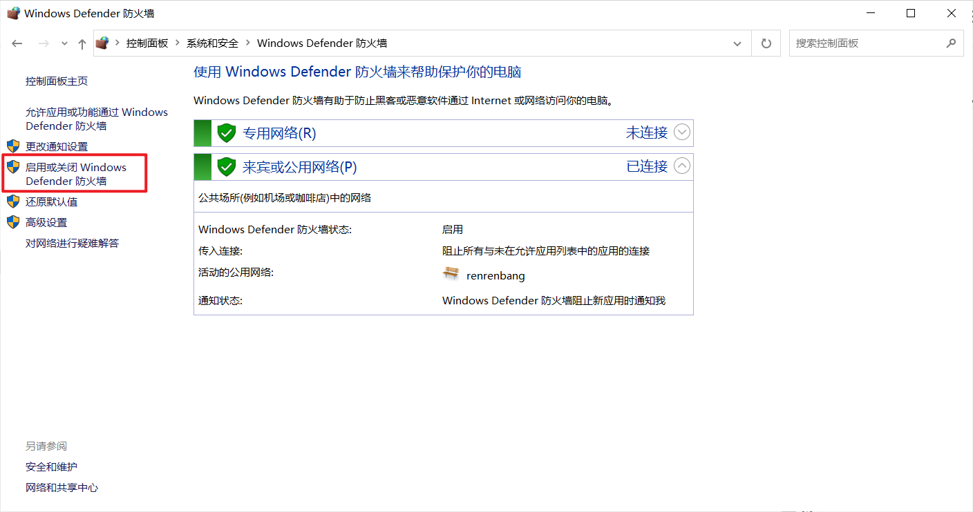This screenshot has height=512, width=973.
Task: Click the shield icon beside 更改通知设置
Action: (13, 146)
